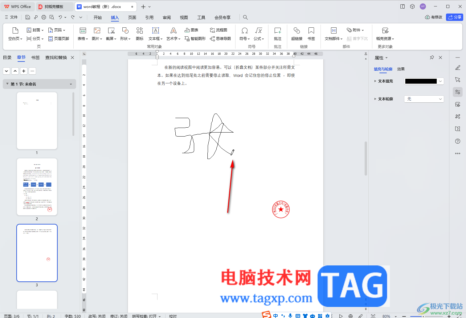Click the add section plus button

pyautogui.click(x=24, y=71)
